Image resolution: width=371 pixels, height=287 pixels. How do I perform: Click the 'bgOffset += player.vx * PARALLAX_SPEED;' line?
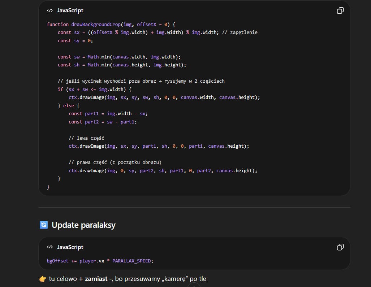[100, 261]
